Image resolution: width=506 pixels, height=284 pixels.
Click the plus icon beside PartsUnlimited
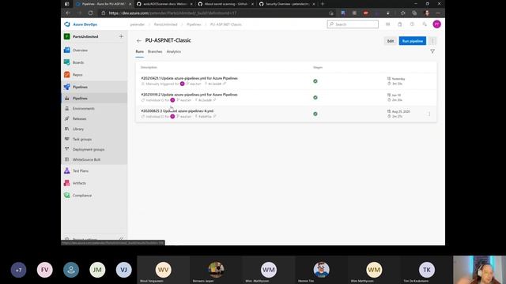pyautogui.click(x=121, y=36)
